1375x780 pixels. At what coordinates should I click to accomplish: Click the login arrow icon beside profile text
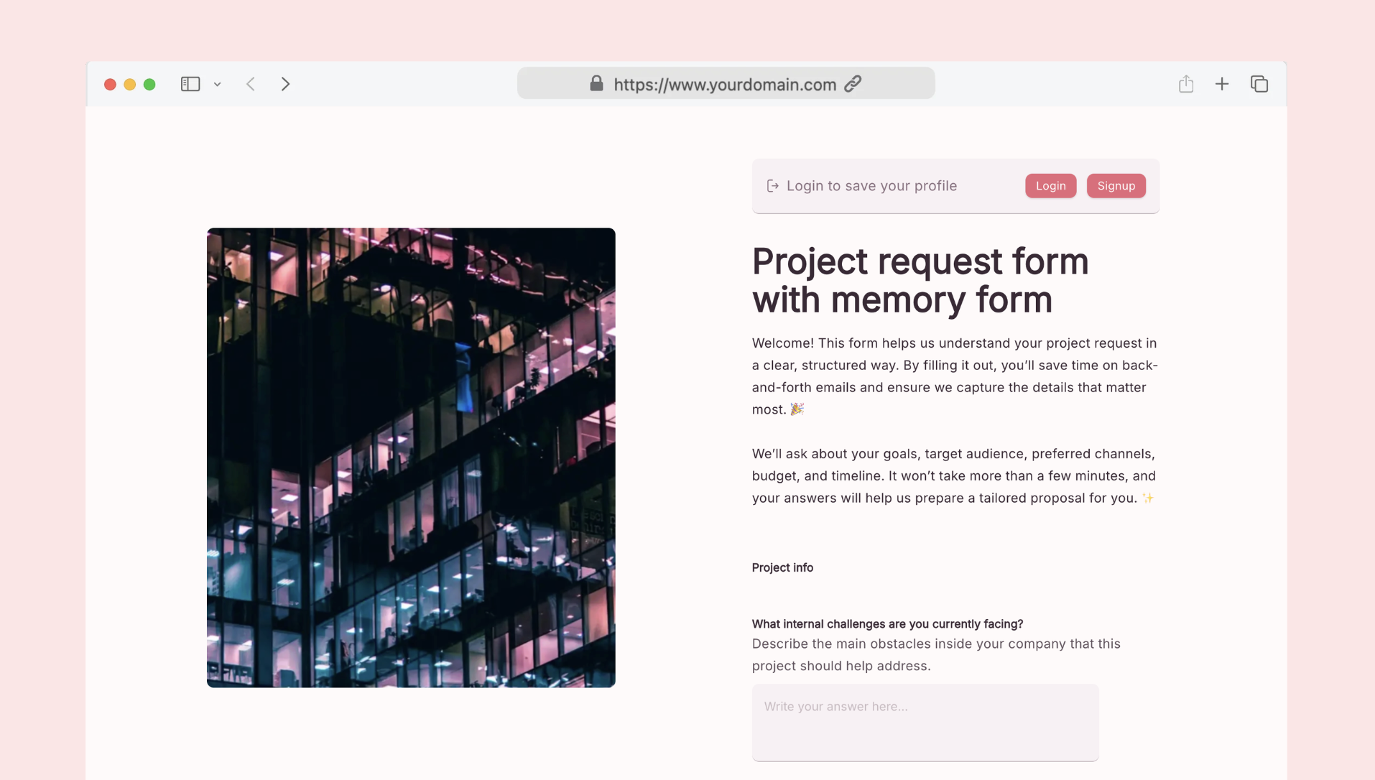coord(773,186)
